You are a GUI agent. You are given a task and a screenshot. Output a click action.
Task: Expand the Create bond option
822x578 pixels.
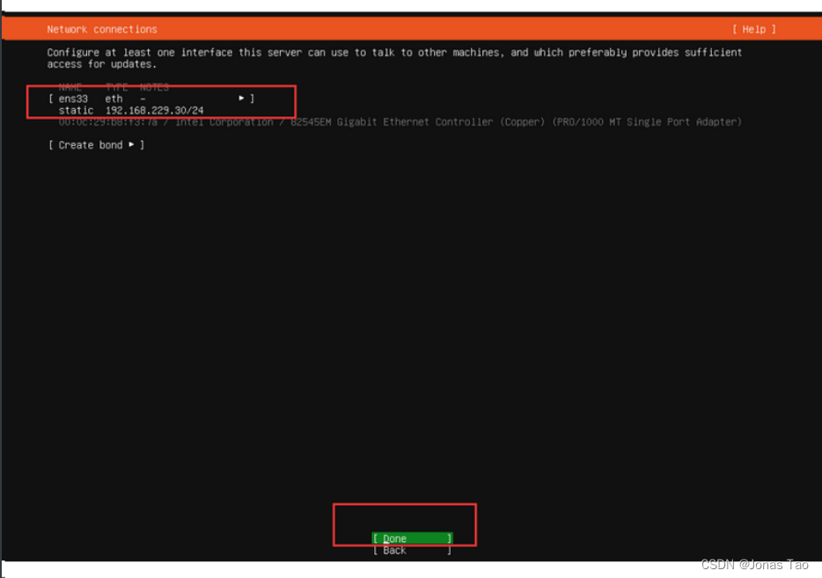tap(134, 144)
